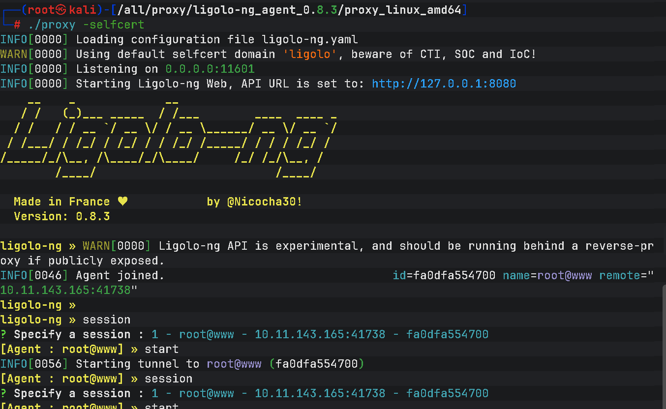Click the empty ligolo-ng » prompt line
The image size is (666, 409).
(x=38, y=305)
